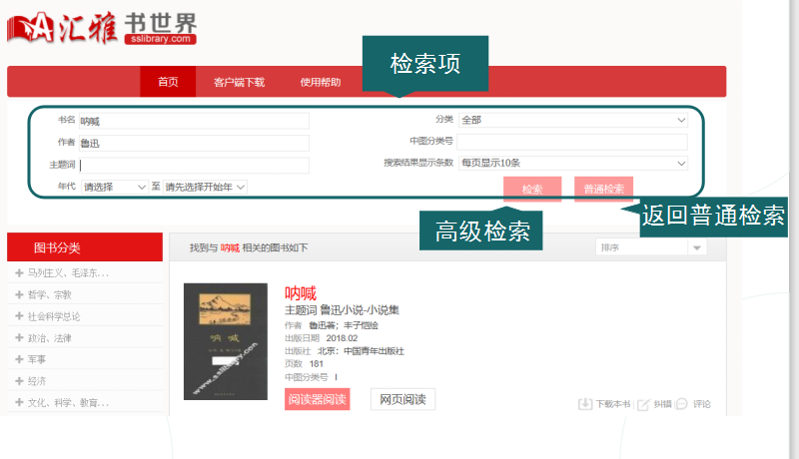Screen dimensions: 799x459
Task: Click plus icon beside 政治、法律
Action: (19, 338)
